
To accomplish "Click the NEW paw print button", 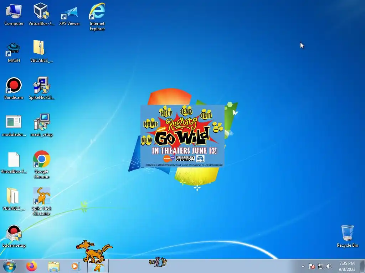I will 146,140.
